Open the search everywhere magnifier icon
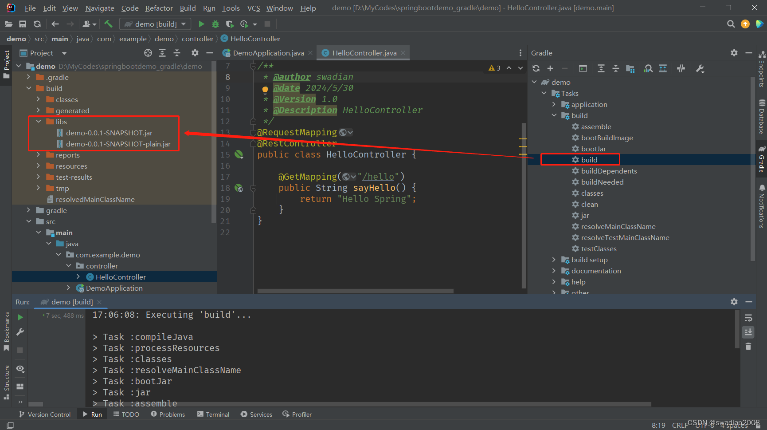The width and height of the screenshot is (767, 430). [731, 24]
